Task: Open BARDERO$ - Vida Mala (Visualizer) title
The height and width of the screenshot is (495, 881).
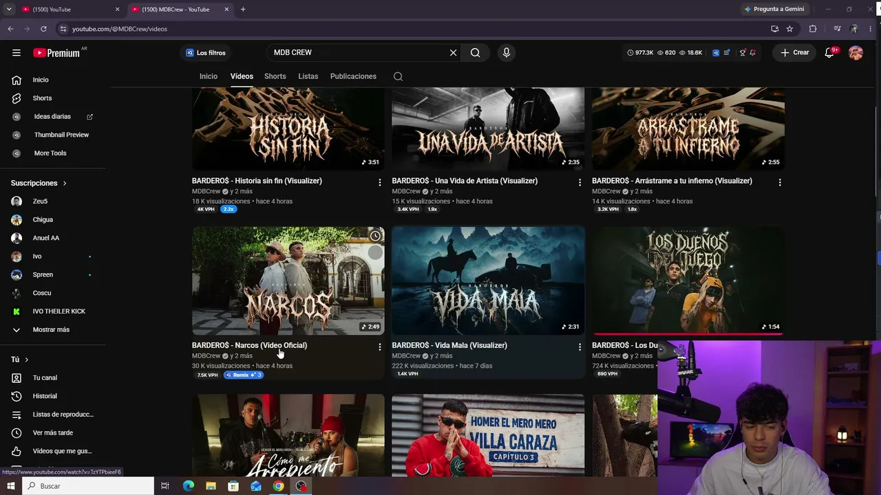Action: tap(449, 345)
